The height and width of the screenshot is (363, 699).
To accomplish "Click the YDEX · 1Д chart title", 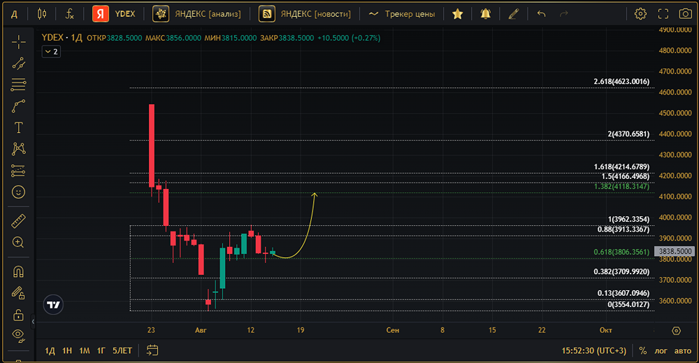I will click(62, 38).
